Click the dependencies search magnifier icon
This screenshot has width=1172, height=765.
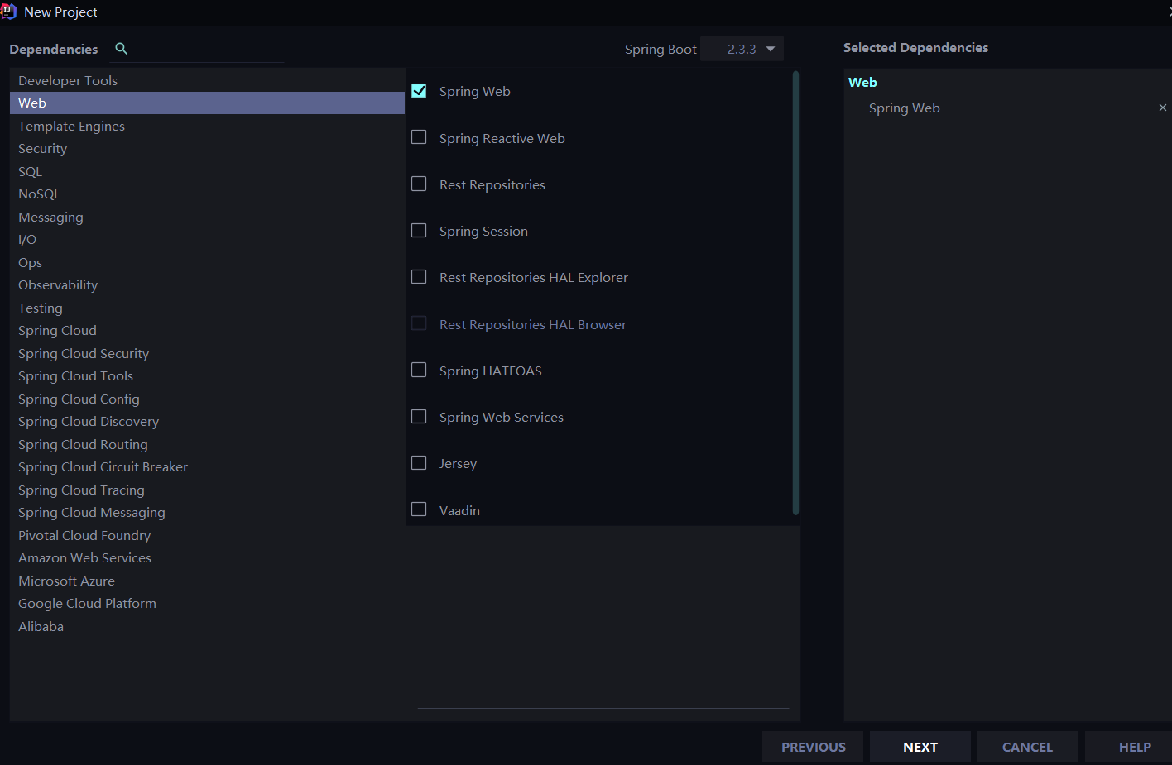122,49
